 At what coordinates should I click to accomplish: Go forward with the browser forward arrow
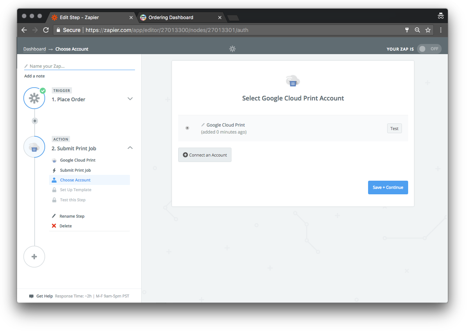[x=35, y=30]
